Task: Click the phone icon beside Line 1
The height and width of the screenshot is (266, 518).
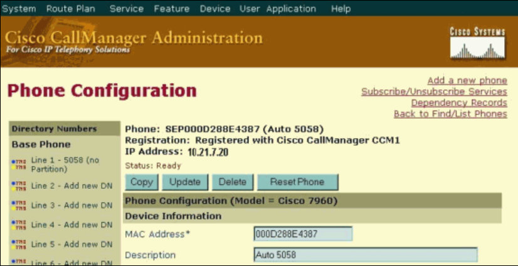Action: pos(19,164)
